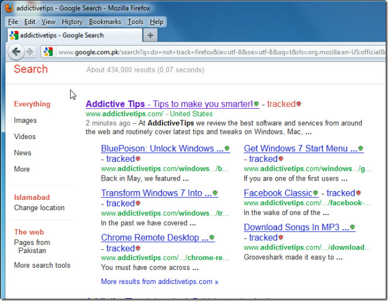Open the Tools menu
Screen dimensions: 388x301
coord(136,22)
